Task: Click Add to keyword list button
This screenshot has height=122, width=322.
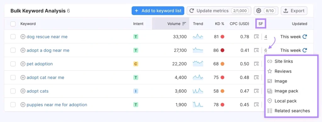Action: 158,11
